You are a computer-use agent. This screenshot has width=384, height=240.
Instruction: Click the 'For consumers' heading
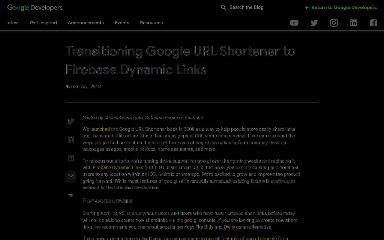click(107, 201)
